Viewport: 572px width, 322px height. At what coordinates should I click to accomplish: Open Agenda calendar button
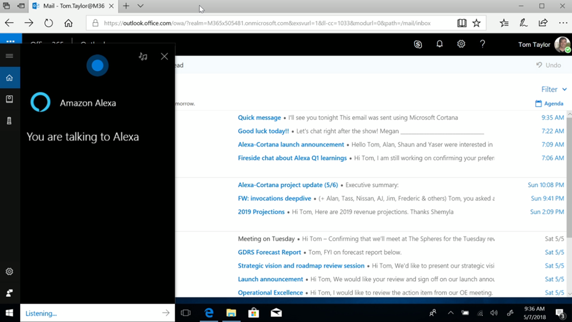pyautogui.click(x=549, y=103)
